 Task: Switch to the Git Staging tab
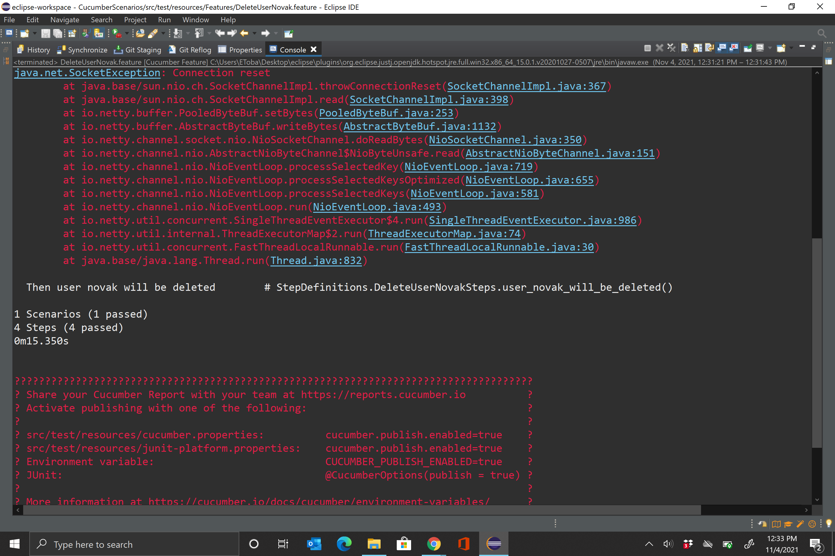(137, 50)
